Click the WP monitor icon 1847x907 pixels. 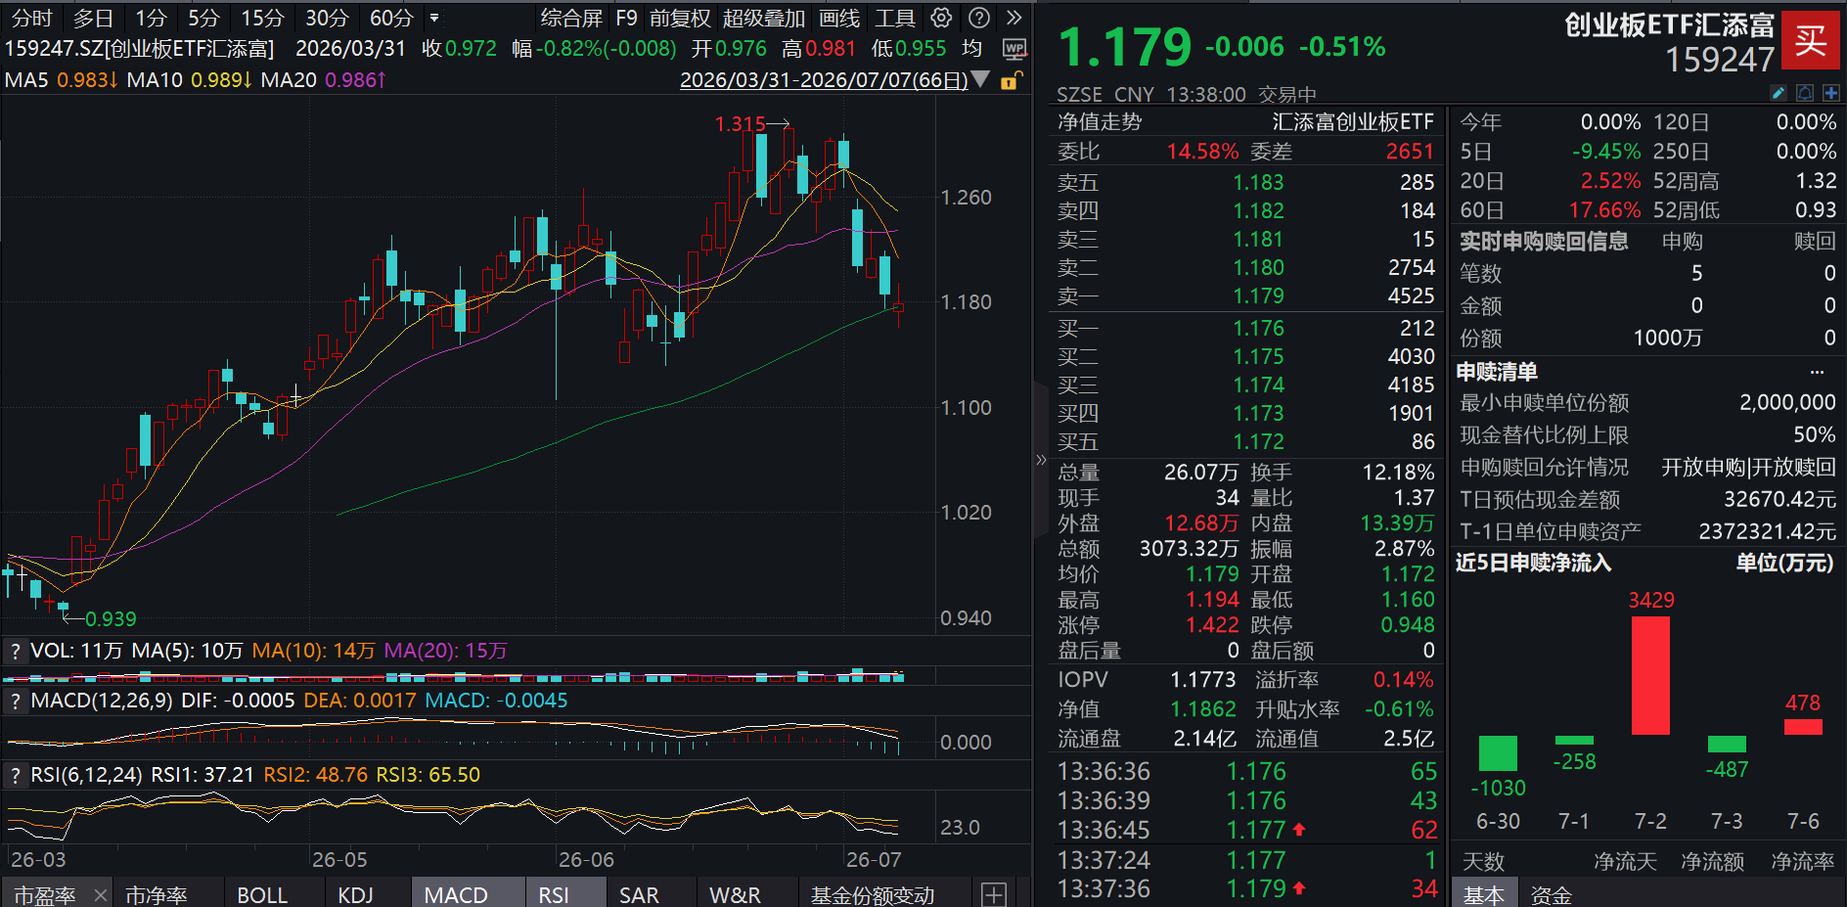[1014, 49]
